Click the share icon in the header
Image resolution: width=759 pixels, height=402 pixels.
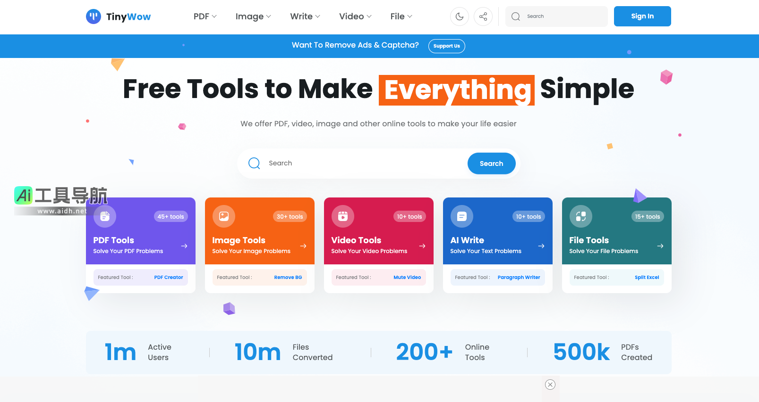pyautogui.click(x=483, y=16)
